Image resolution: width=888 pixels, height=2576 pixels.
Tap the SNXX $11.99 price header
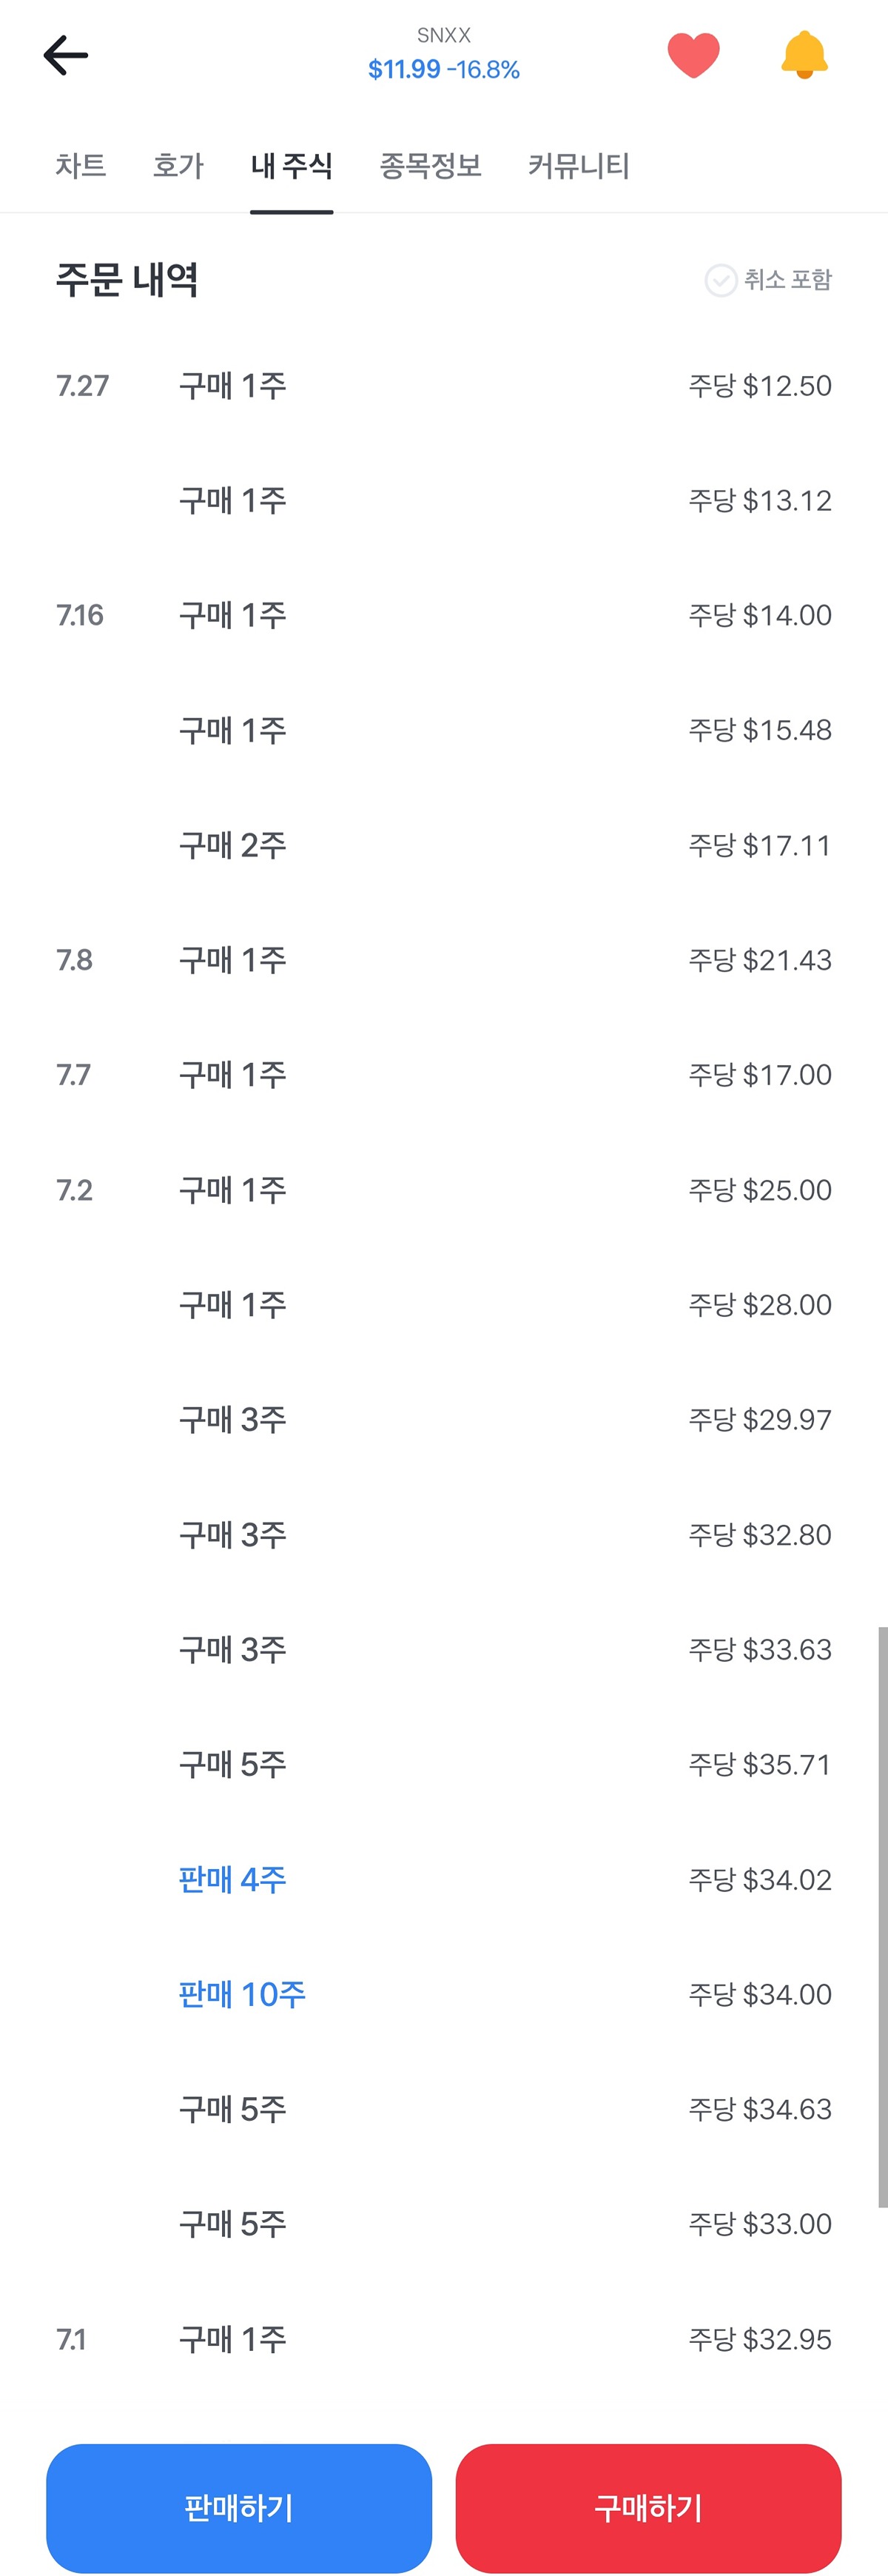[x=444, y=56]
